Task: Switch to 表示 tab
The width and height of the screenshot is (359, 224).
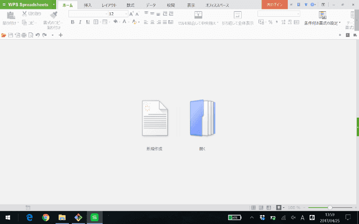Action: [191, 5]
